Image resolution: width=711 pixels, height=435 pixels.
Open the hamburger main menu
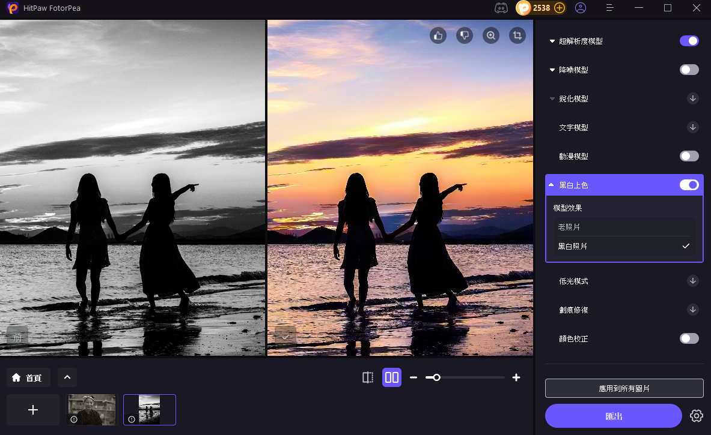[609, 8]
